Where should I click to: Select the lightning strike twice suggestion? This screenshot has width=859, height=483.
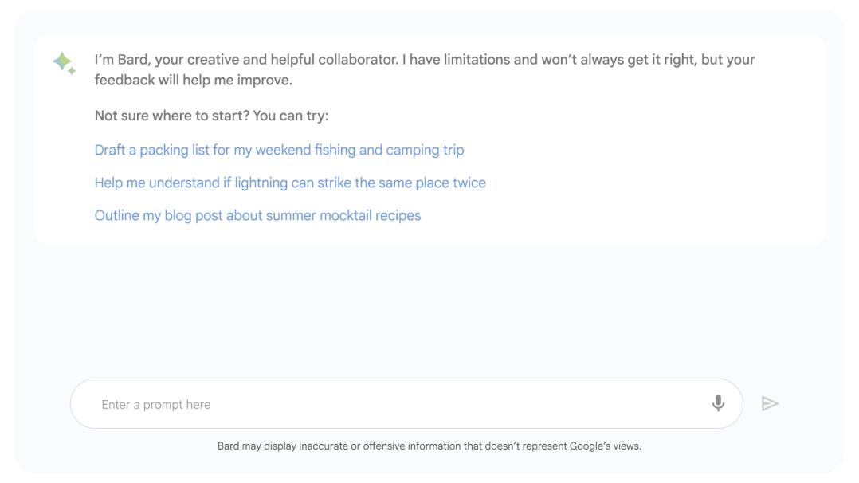click(x=290, y=183)
